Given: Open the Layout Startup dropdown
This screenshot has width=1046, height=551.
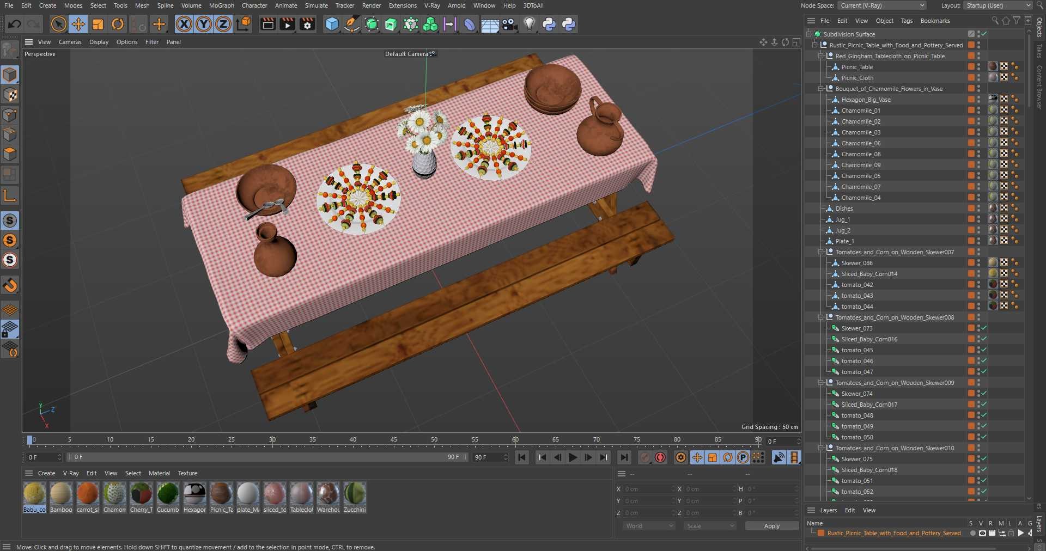Looking at the screenshot, I should 998,5.
